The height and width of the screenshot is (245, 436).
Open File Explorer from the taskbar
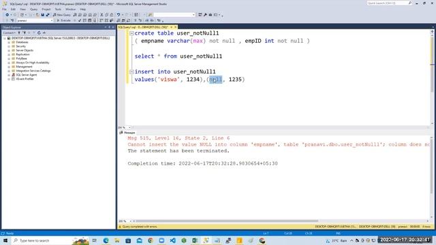click(117, 240)
